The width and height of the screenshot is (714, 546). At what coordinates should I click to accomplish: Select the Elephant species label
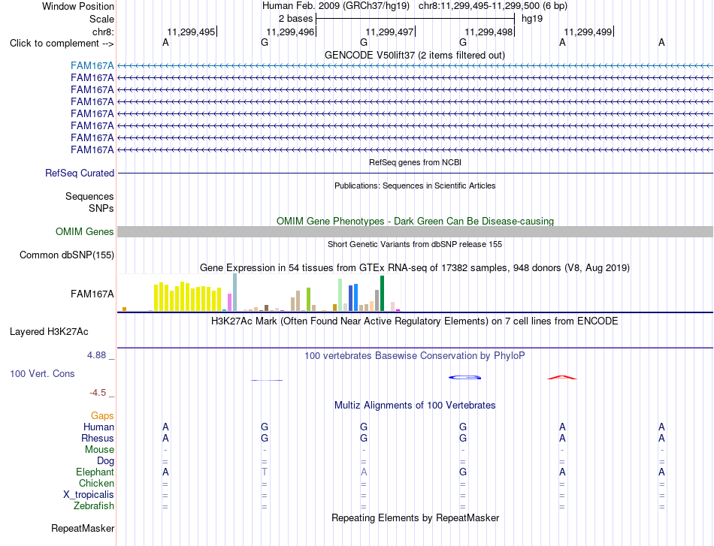pos(95,472)
